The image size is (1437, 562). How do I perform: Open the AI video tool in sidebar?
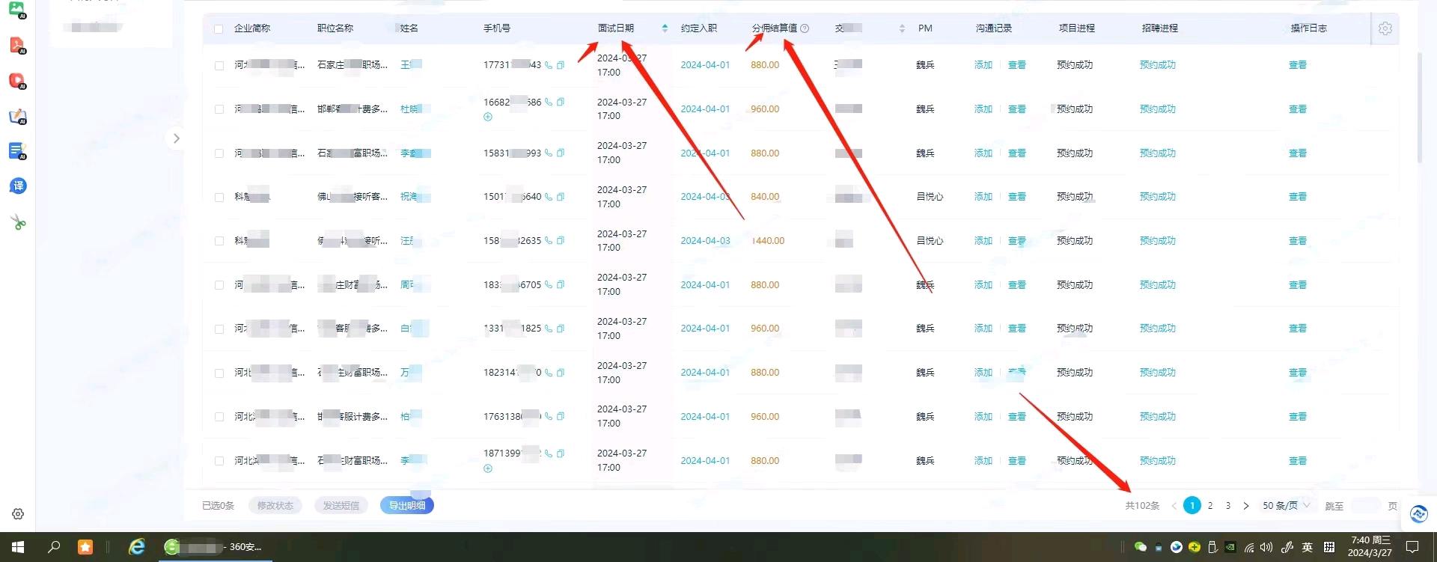[17, 80]
